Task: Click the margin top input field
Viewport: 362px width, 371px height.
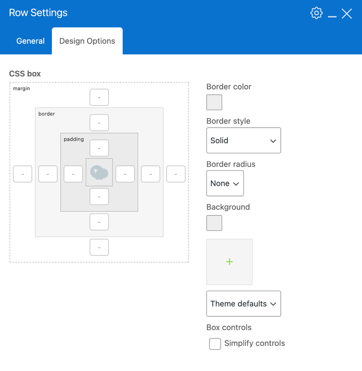Action: click(99, 97)
